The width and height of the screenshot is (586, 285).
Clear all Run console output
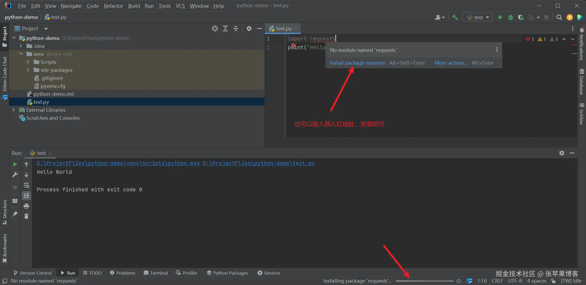click(26, 216)
